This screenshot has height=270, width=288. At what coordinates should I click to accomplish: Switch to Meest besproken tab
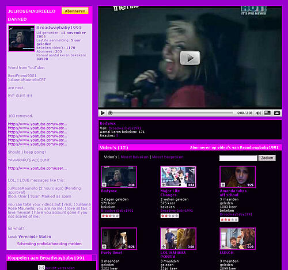(x=168, y=157)
